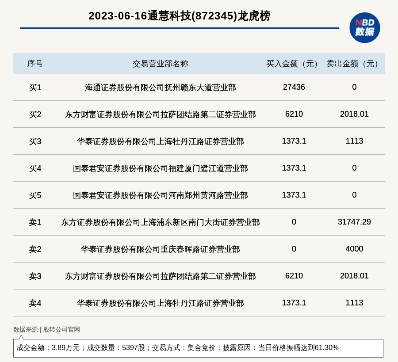Click the 股转公司官网 source text
This screenshot has width=398, height=362.
pyautogui.click(x=61, y=330)
